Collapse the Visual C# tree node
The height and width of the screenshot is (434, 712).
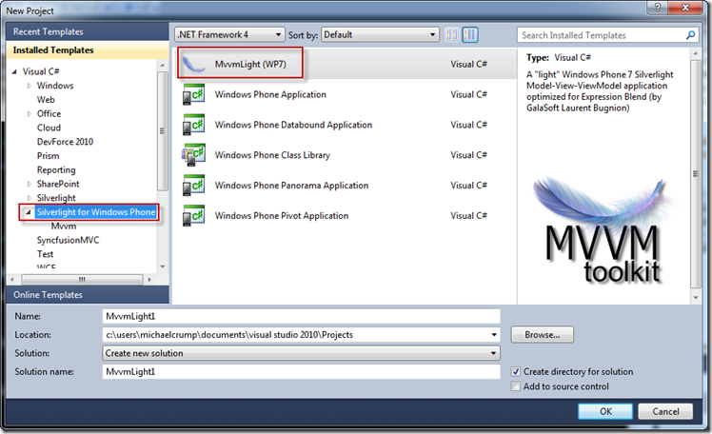pyautogui.click(x=14, y=71)
